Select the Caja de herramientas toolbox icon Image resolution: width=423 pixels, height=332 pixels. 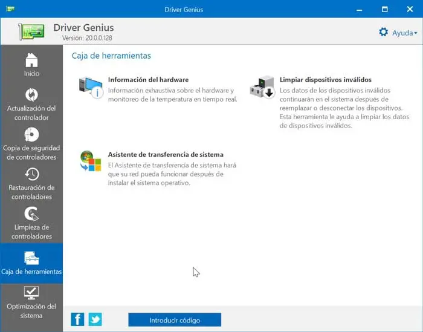tap(31, 258)
